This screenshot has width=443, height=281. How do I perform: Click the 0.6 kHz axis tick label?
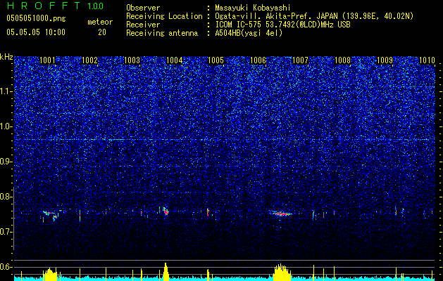coord(6,267)
